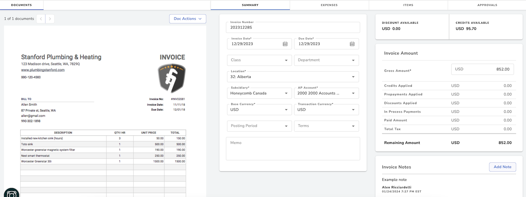This screenshot has height=197, width=526.
Task: Click the Stanford Plumbing & Heating heading
Action: click(61, 57)
